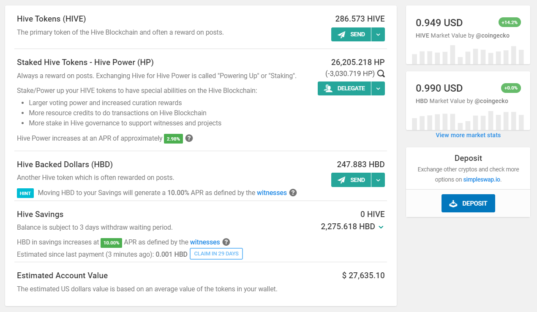Click the paper plane icon on HIVE Send
537x312 pixels.
(342, 35)
